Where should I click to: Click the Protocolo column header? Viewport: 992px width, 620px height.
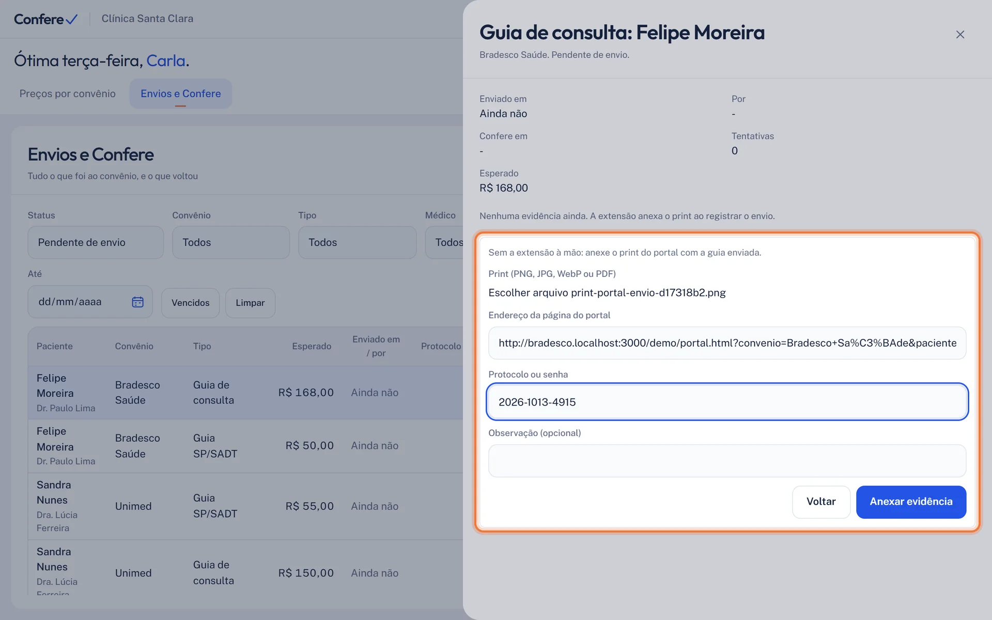click(441, 346)
